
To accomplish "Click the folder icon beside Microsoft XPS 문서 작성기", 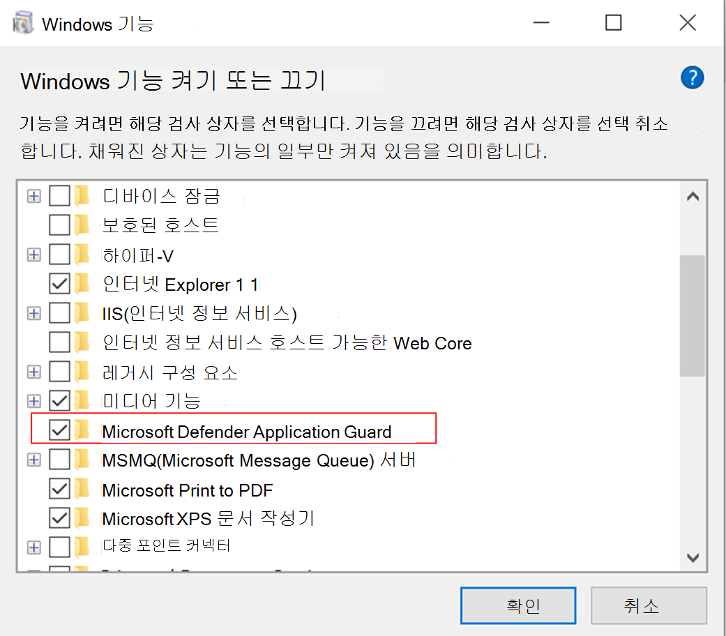I will 82,518.
